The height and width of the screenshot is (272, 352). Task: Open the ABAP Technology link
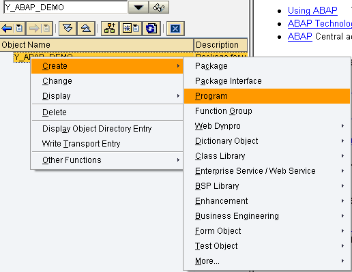tap(320, 23)
